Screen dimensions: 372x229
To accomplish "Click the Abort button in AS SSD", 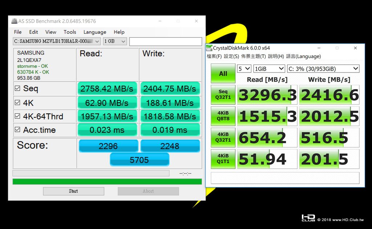I will tap(148, 191).
